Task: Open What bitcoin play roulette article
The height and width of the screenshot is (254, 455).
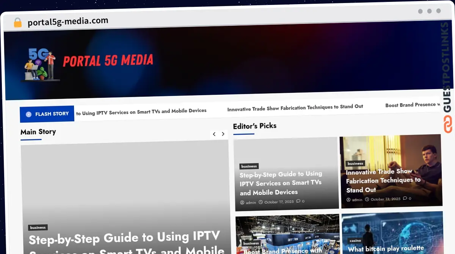Action: pyautogui.click(x=386, y=249)
